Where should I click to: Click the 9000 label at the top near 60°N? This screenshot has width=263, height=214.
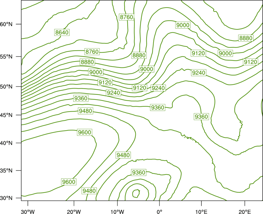coord(183,25)
